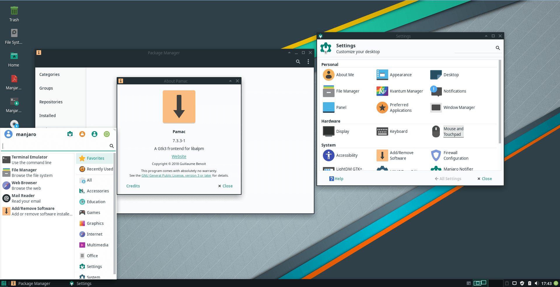This screenshot has width=560, height=287.
Task: Select Accessories category in menu
Action: (95, 191)
